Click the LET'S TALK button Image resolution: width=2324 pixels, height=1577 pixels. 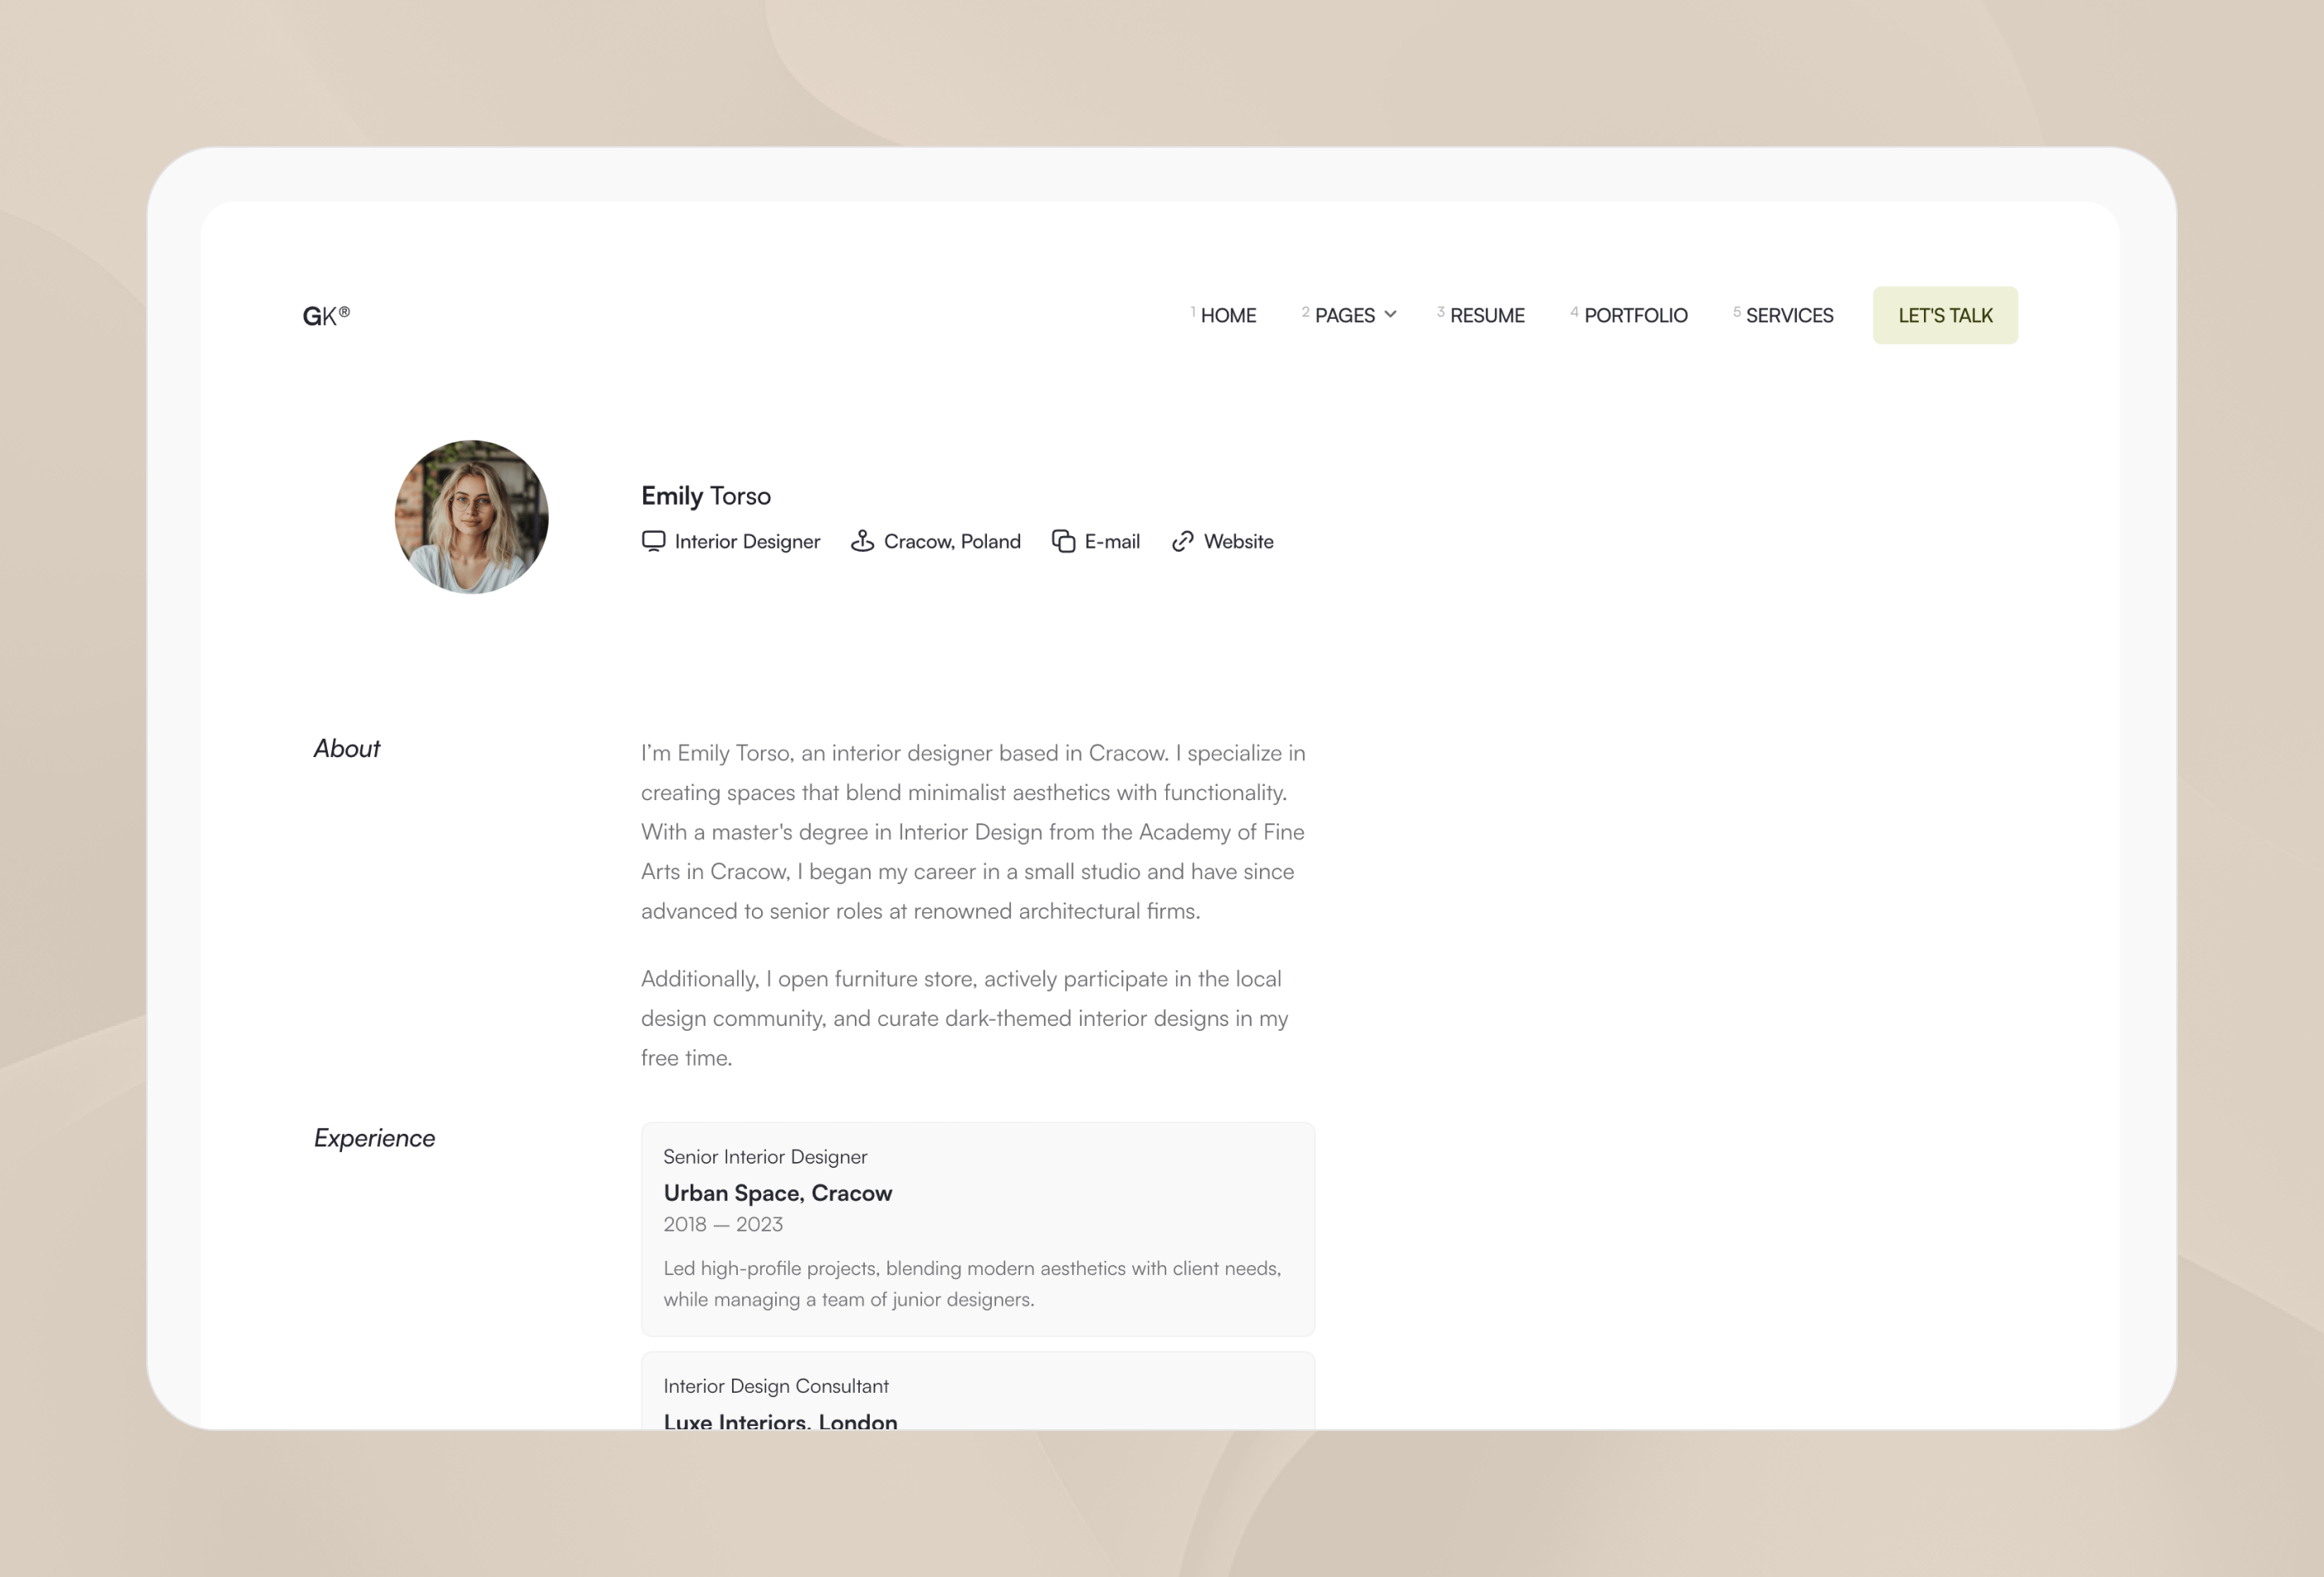click(x=1946, y=315)
